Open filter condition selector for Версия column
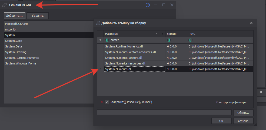The image size is (266, 130). click(169, 40)
